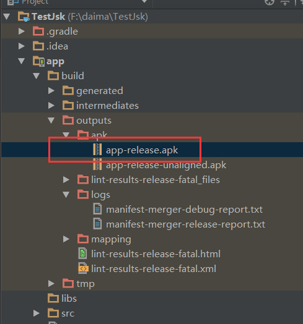Click the lint-results-release-fatal.xml file icon

[x=83, y=268]
